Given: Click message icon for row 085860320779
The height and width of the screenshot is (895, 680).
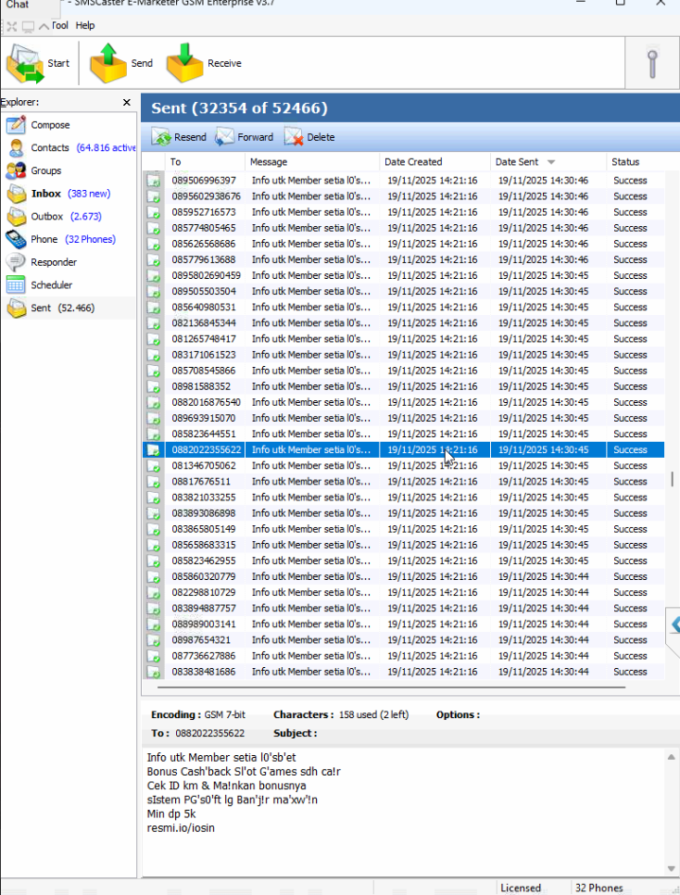Looking at the screenshot, I should [153, 576].
